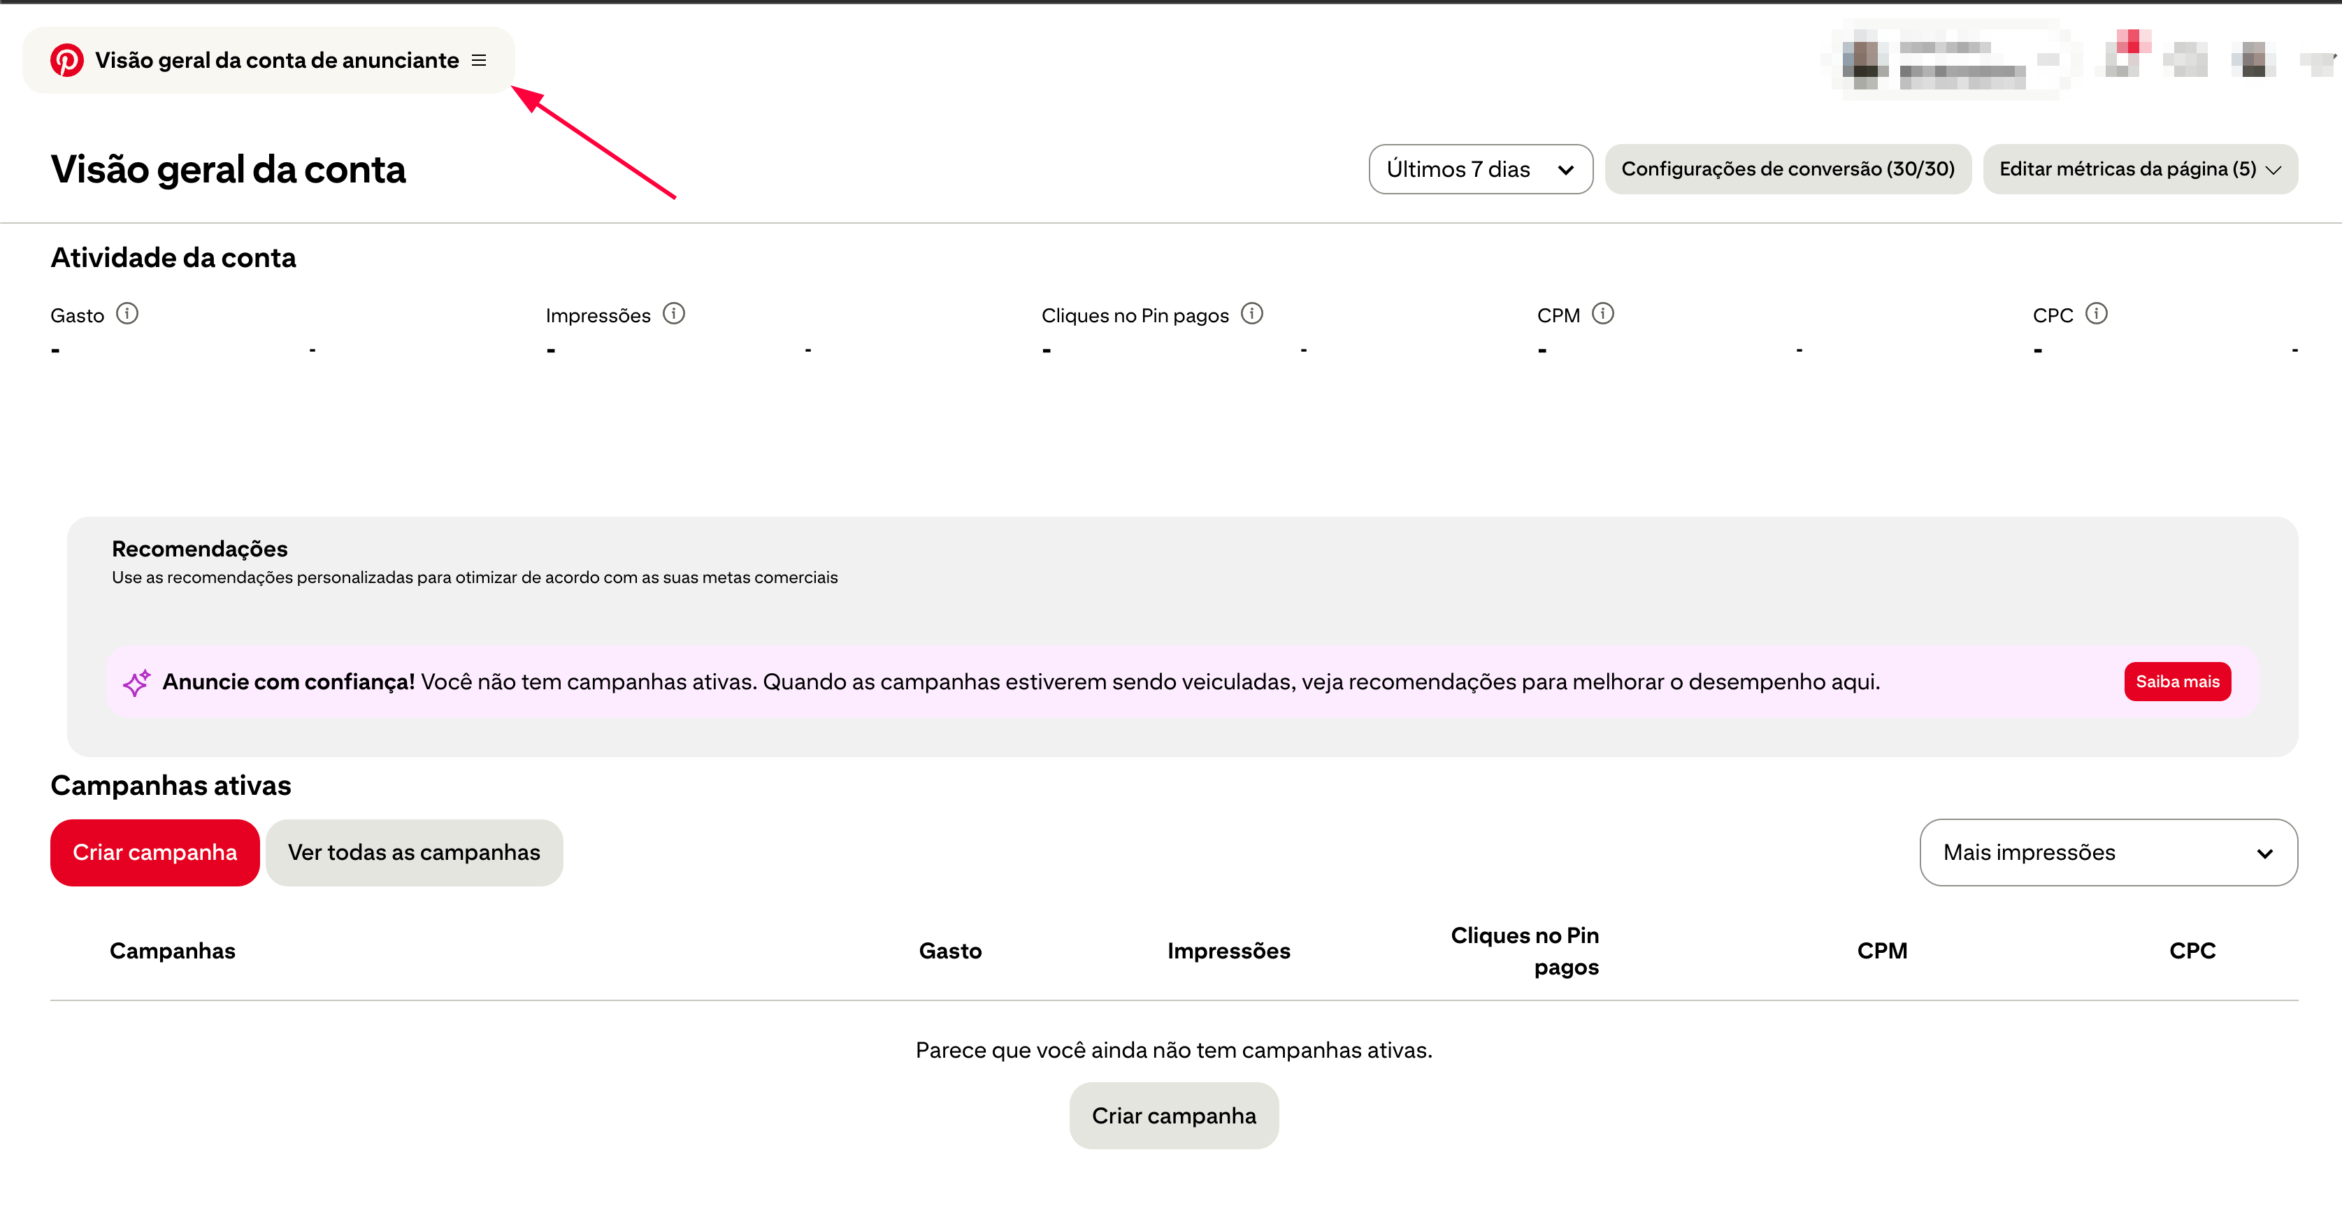Viewport: 2342px width, 1222px height.
Task: Click the Impressões column header in the table
Action: pos(1228,951)
